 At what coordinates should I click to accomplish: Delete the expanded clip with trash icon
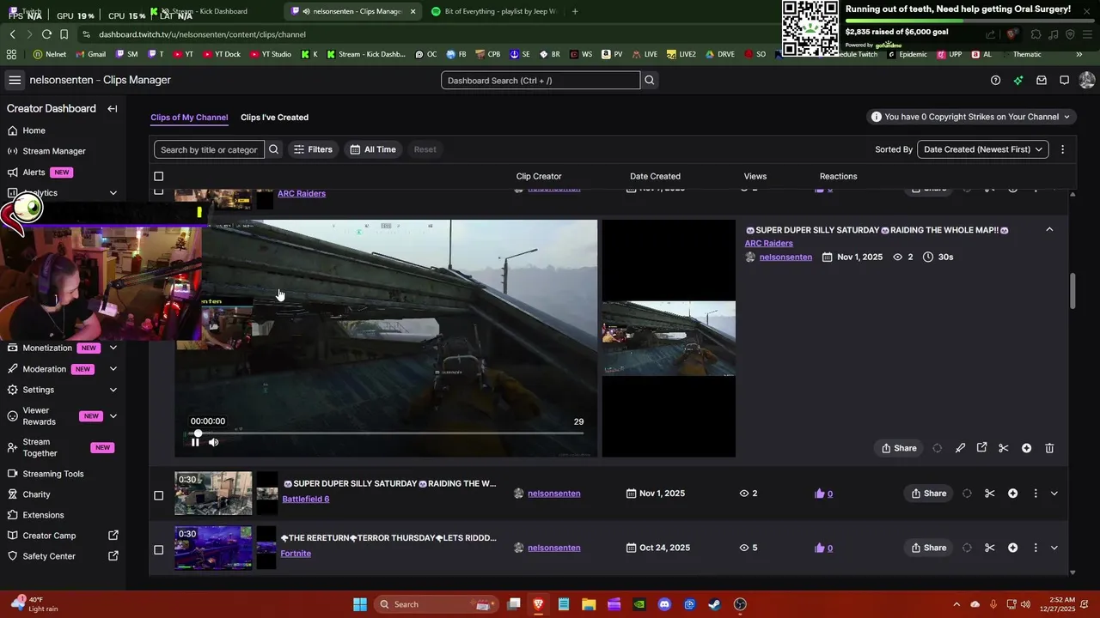pos(1049,448)
